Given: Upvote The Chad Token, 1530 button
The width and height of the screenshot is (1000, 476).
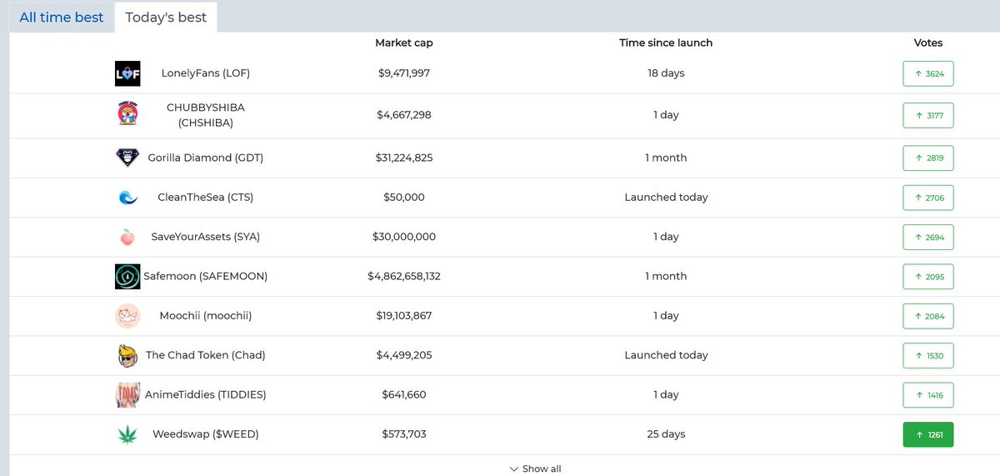Looking at the screenshot, I should (928, 355).
